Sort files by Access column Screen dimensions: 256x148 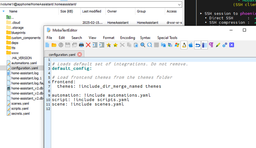tap(172, 11)
